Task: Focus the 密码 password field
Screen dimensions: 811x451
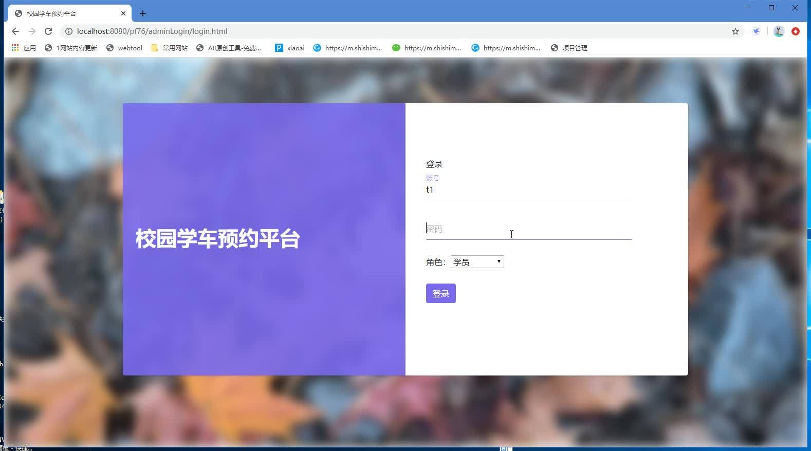Action: pos(528,229)
